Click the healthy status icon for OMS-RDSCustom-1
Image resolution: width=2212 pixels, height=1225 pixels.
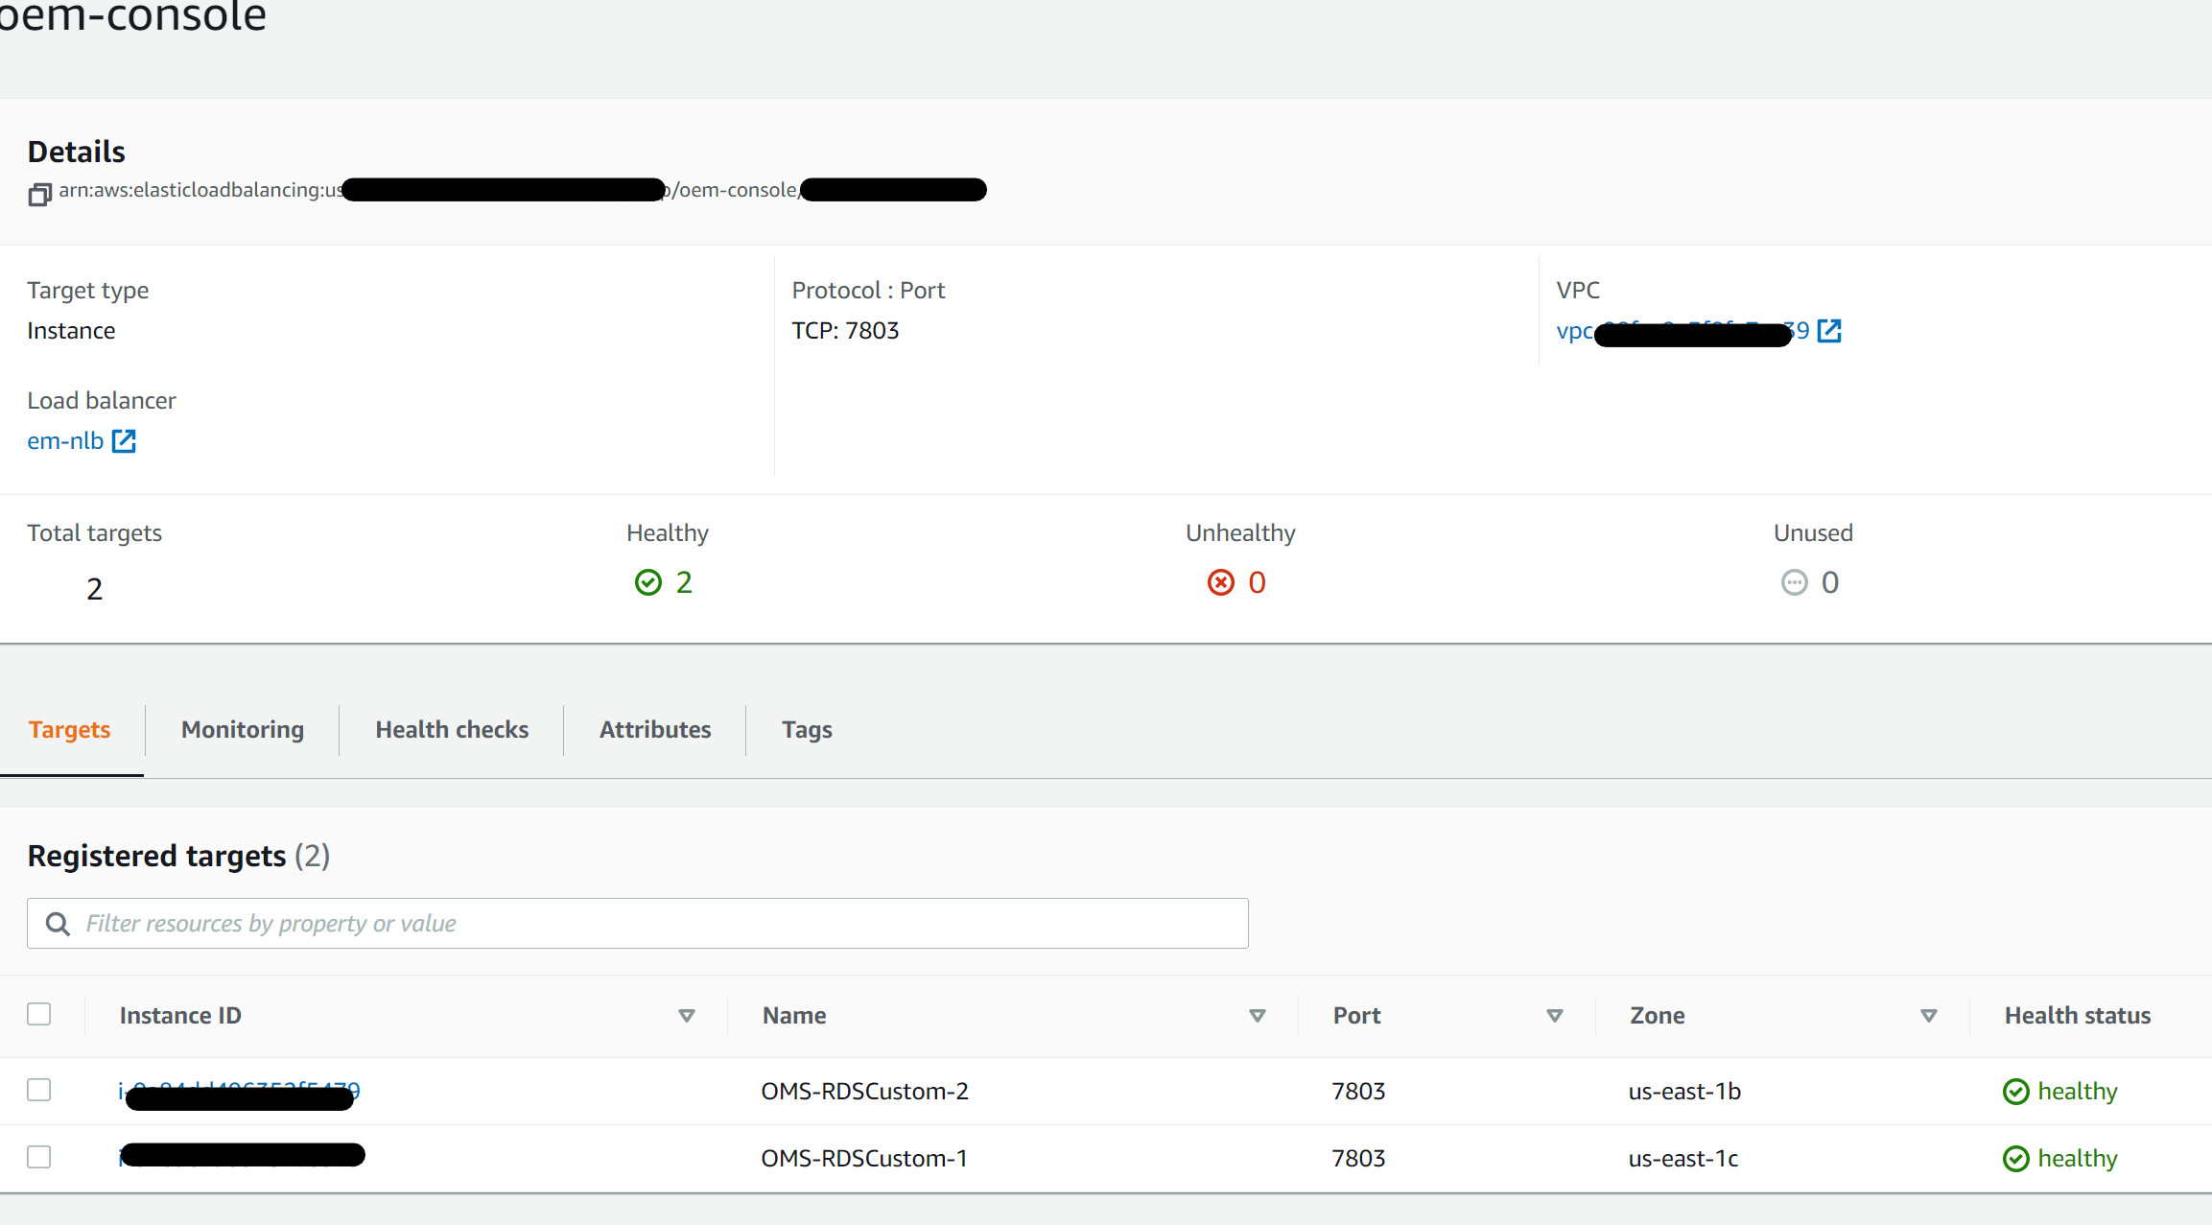pyautogui.click(x=2015, y=1159)
